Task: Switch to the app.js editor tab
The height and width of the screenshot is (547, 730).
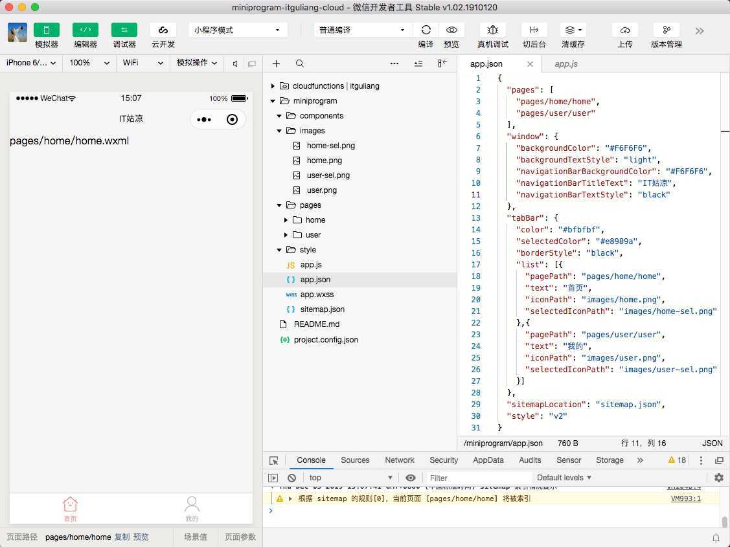Action: pyautogui.click(x=565, y=64)
